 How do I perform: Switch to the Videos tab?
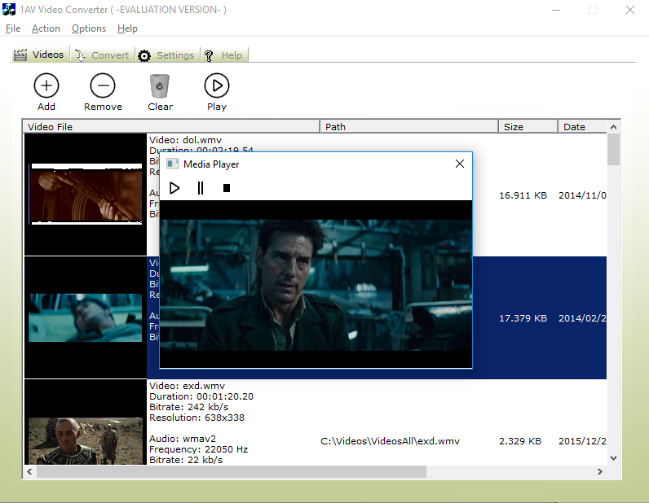click(x=39, y=55)
